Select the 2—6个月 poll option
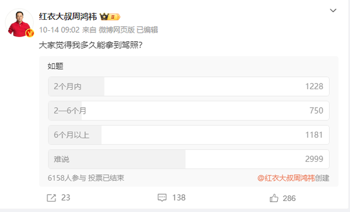The image size is (350, 212). (188, 111)
